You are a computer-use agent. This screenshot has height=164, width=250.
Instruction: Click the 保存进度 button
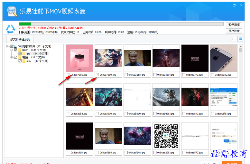[234, 31]
